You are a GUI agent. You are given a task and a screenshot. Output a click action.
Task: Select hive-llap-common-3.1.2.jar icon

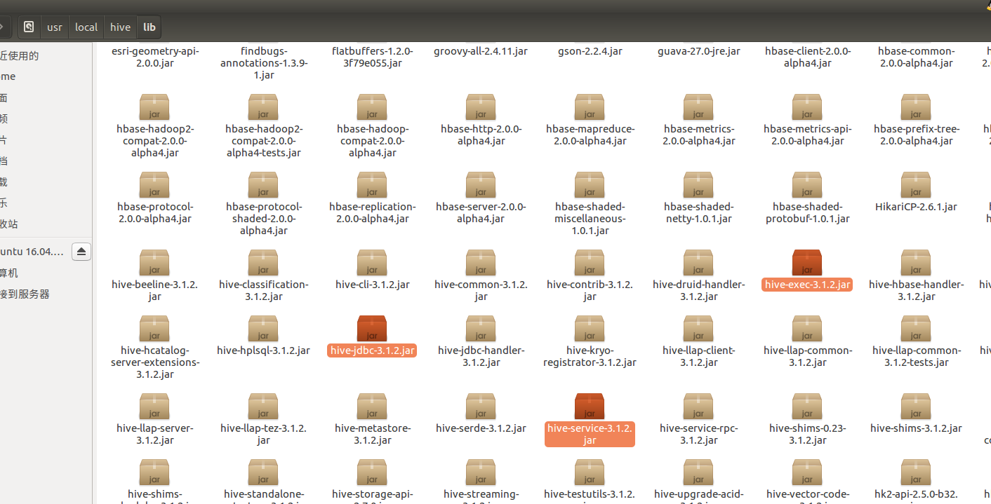tap(807, 329)
